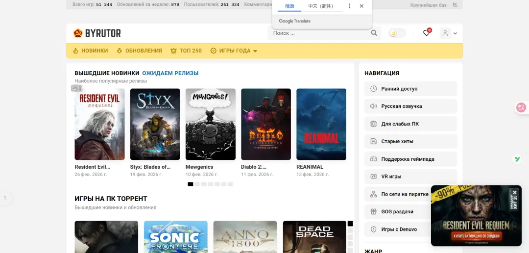Open Google Translate more options menu
Screen dimensions: 529x253
coord(350,6)
